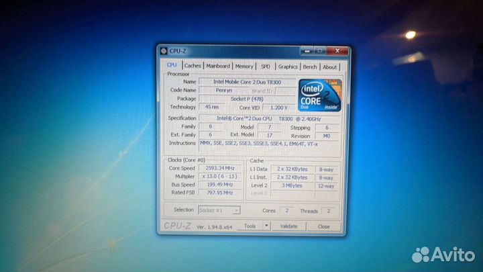Click the Level 2 value 3 MBytes

(x=292, y=185)
